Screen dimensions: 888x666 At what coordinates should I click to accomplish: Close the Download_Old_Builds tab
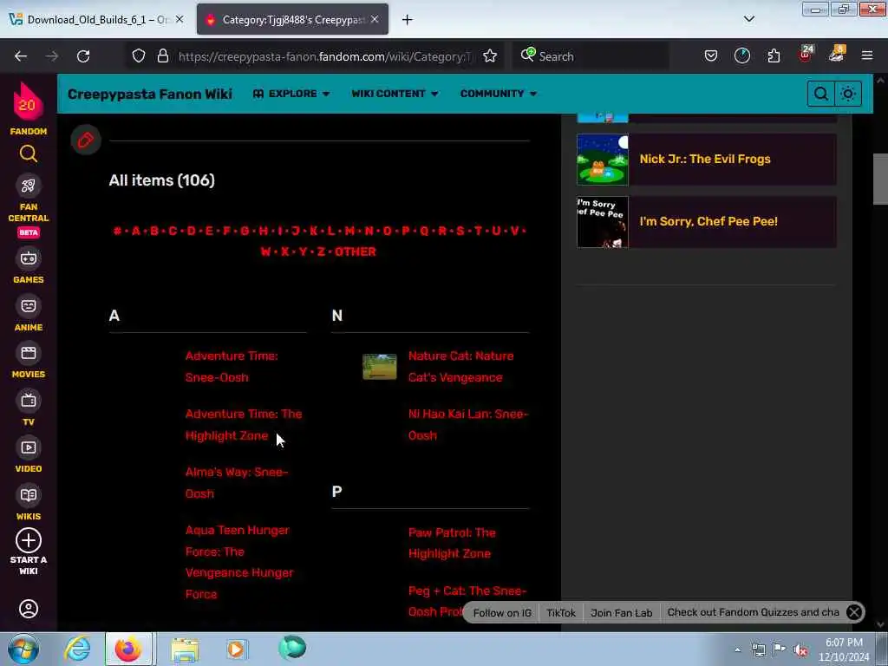180,19
